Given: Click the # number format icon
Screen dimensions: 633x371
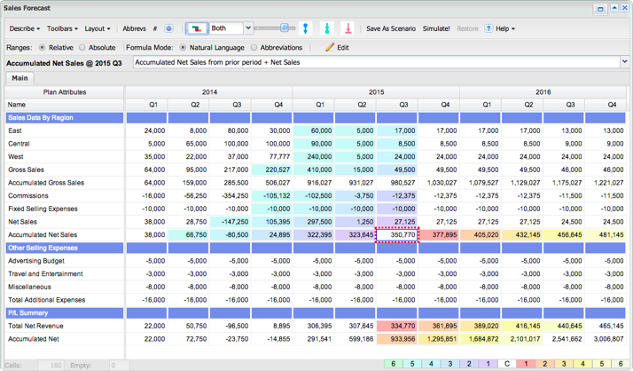Looking at the screenshot, I should [x=155, y=28].
